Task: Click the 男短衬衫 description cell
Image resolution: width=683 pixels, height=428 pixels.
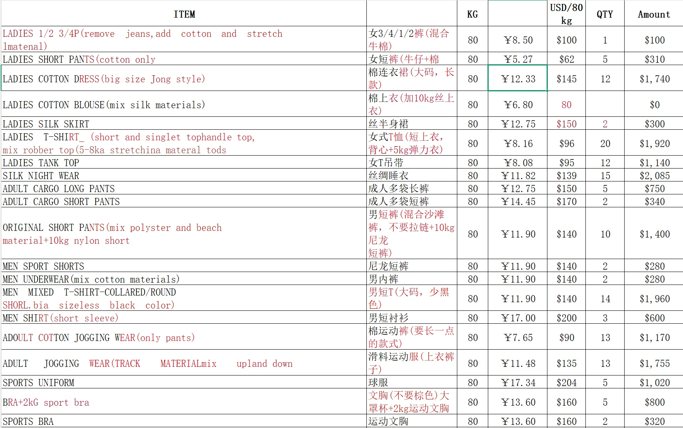Action: (411, 317)
